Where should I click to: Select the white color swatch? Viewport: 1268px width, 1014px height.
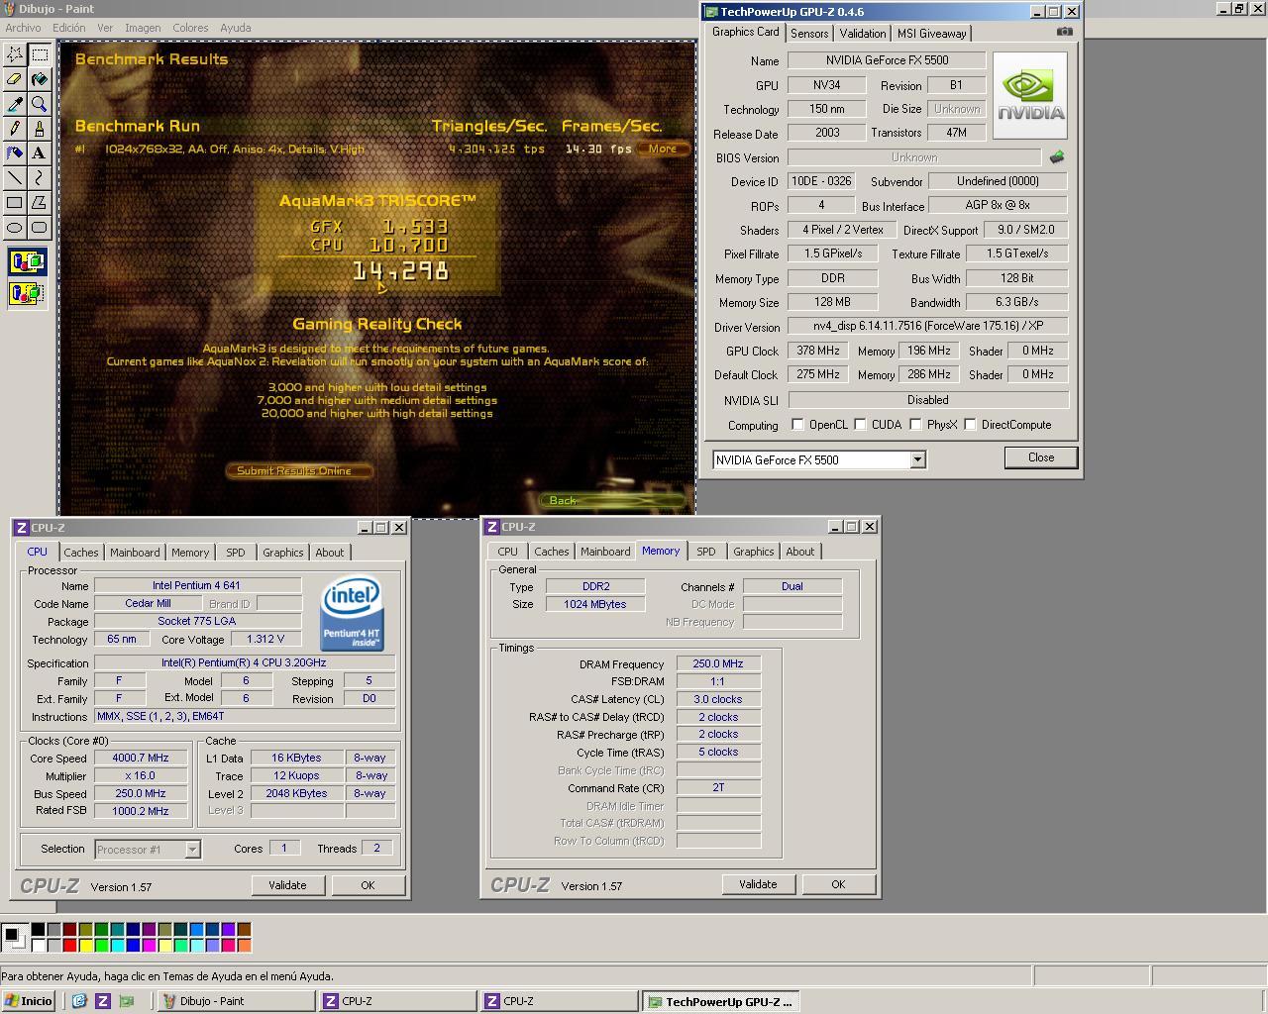pyautogui.click(x=38, y=945)
